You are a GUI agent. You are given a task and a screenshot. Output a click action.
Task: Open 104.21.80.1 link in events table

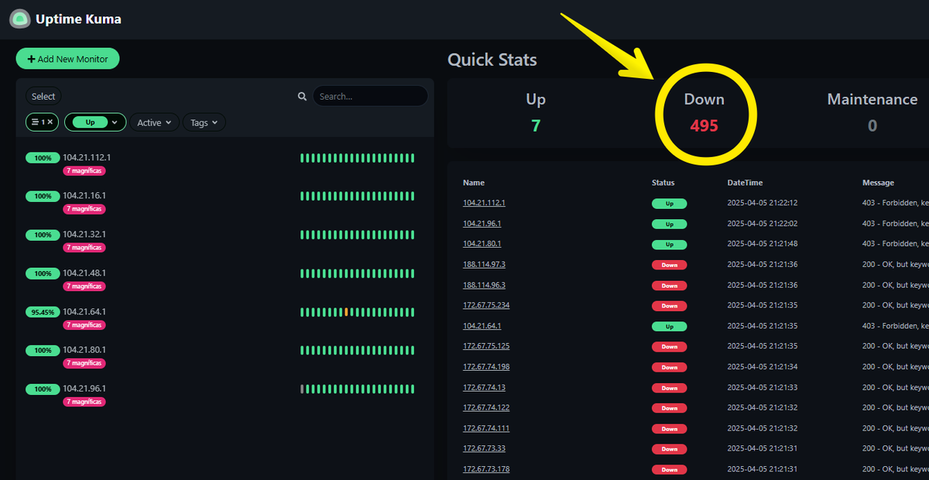482,244
